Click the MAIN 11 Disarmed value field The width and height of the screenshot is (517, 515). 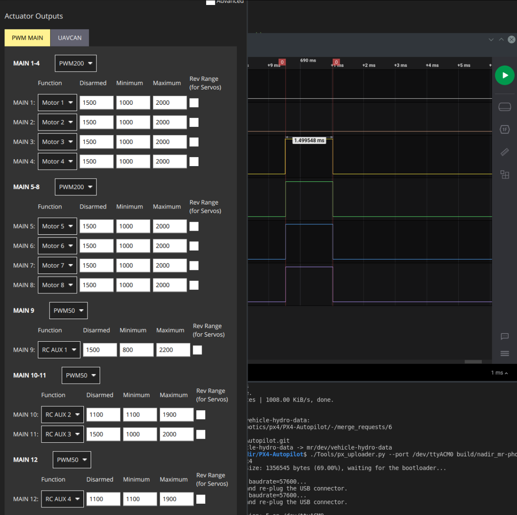coord(103,434)
